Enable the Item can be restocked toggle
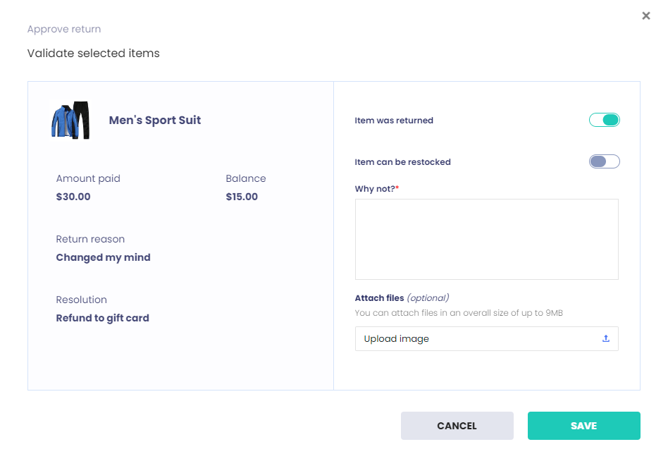 pos(604,161)
